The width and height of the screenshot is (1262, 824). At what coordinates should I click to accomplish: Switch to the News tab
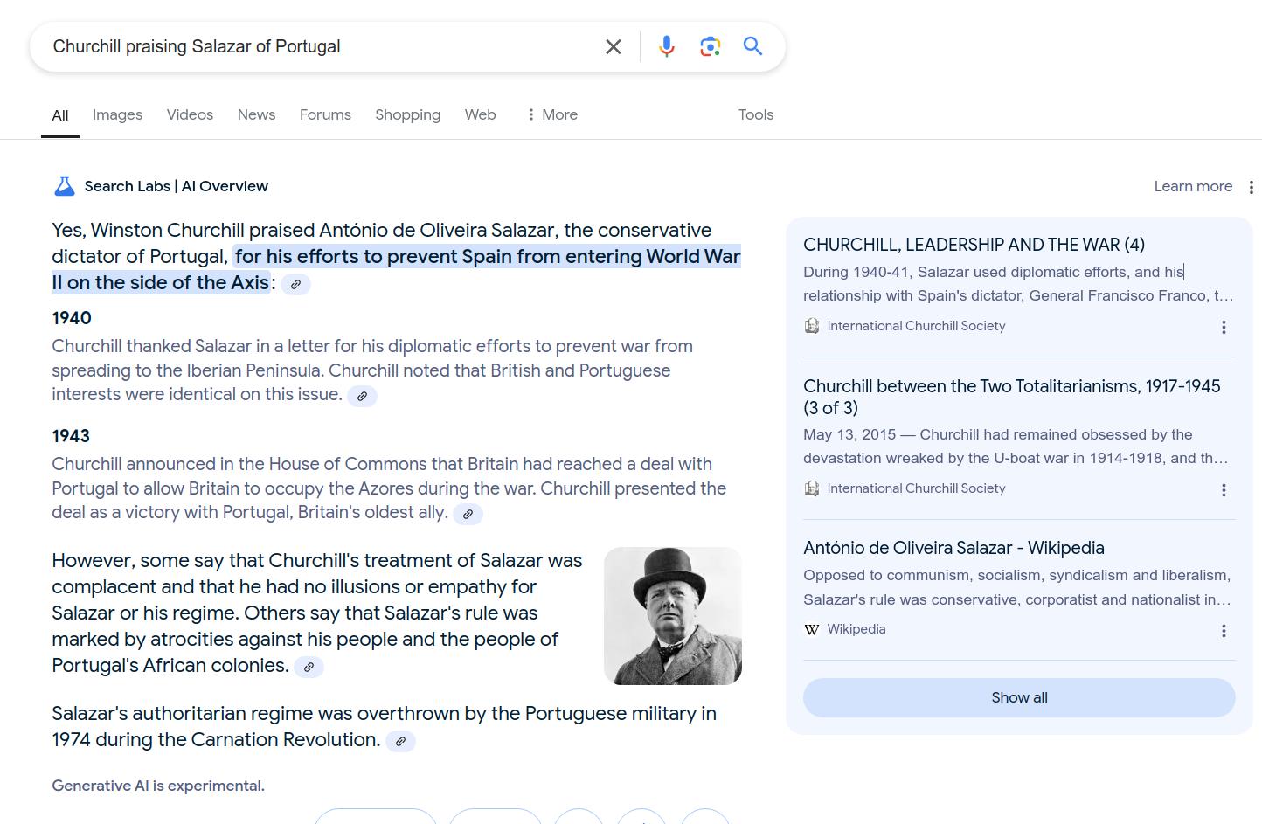tap(256, 114)
